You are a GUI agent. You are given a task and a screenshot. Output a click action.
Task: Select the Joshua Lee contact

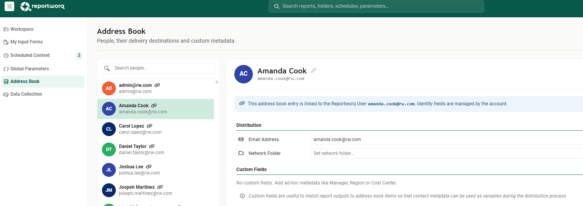click(155, 170)
